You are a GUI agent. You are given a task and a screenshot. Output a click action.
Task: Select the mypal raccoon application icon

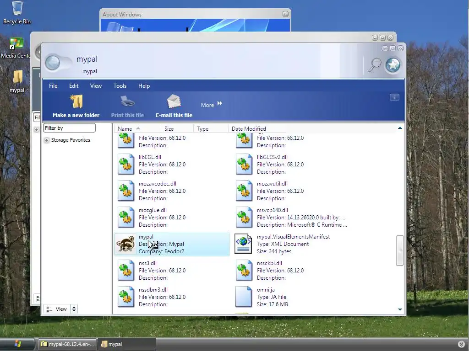[x=125, y=244]
